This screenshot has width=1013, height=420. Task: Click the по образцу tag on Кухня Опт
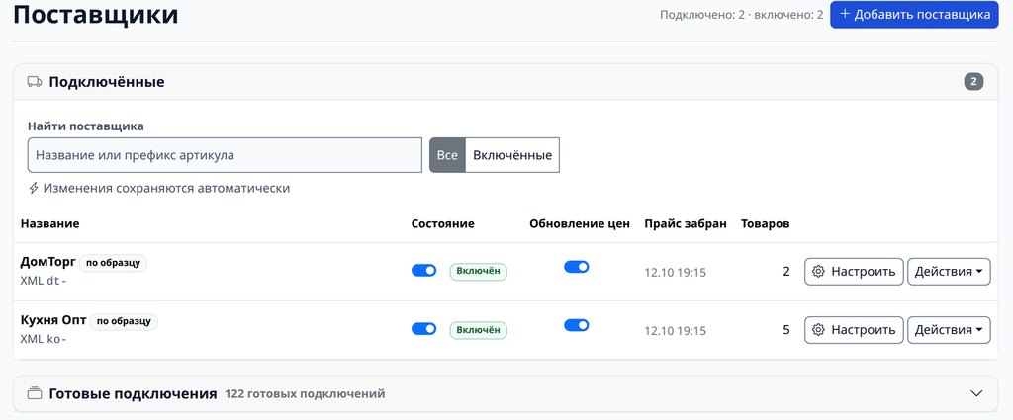coord(124,321)
